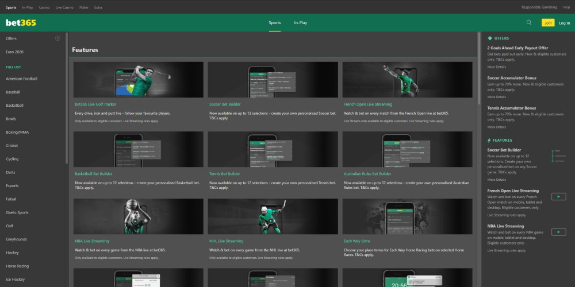Click the Tennis Accumulator Bonus heading
The image size is (575, 287).
tap(512, 108)
